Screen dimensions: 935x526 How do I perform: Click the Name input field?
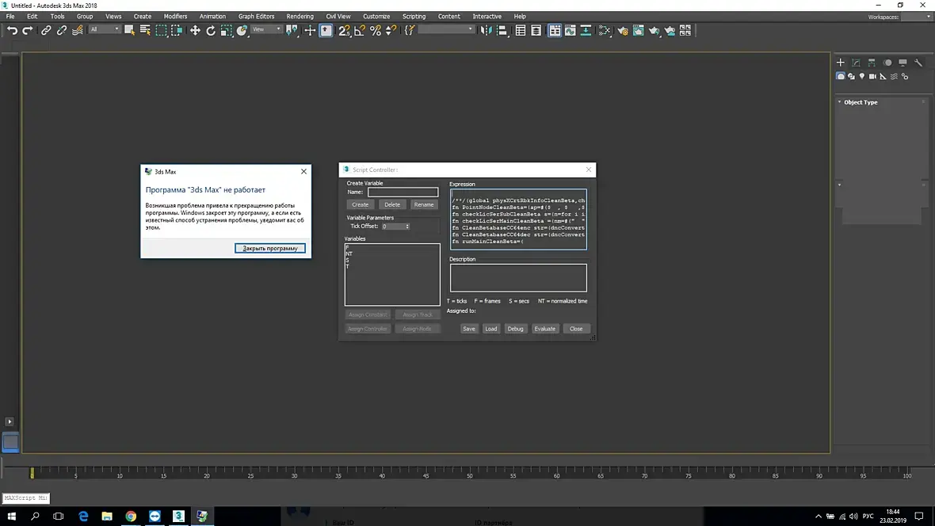pyautogui.click(x=403, y=192)
